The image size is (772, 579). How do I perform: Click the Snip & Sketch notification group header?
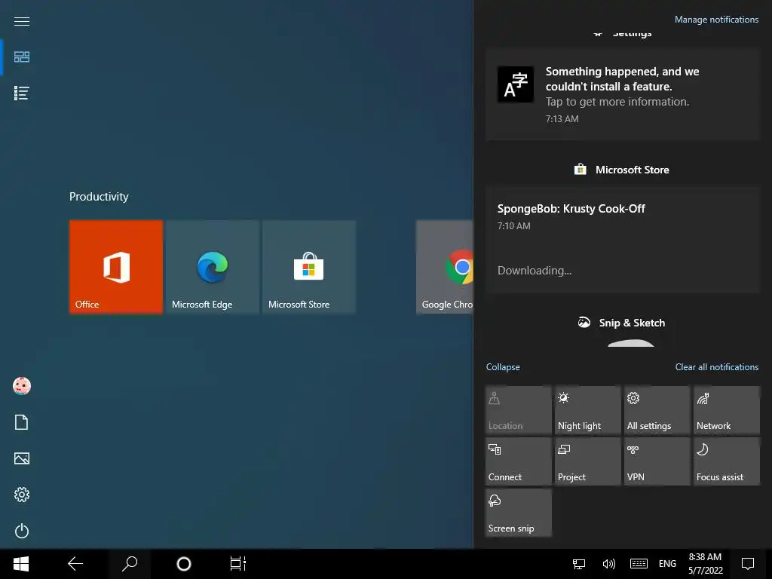point(622,323)
